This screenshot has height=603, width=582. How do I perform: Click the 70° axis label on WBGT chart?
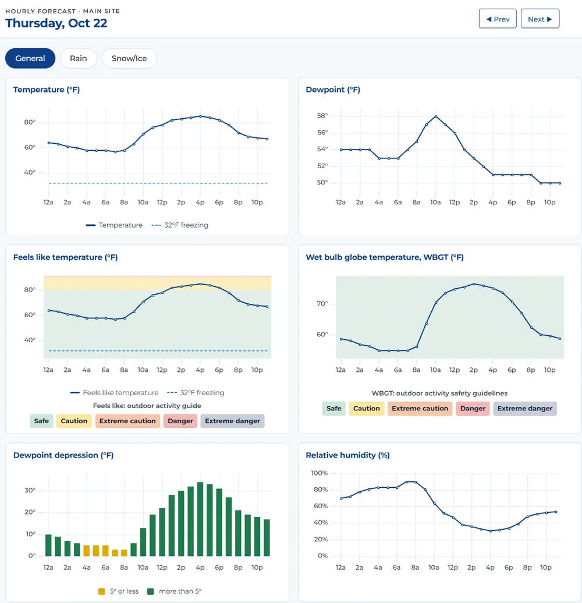point(322,303)
